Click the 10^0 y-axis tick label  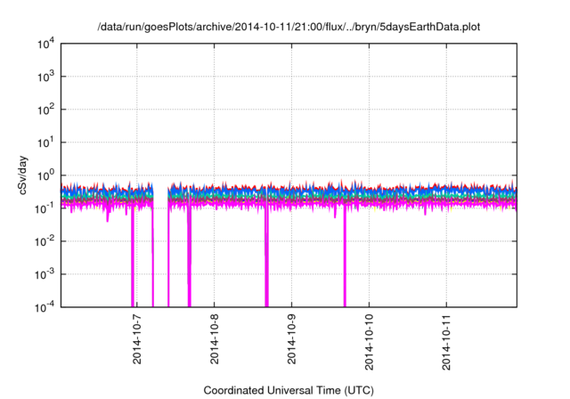(x=45, y=175)
